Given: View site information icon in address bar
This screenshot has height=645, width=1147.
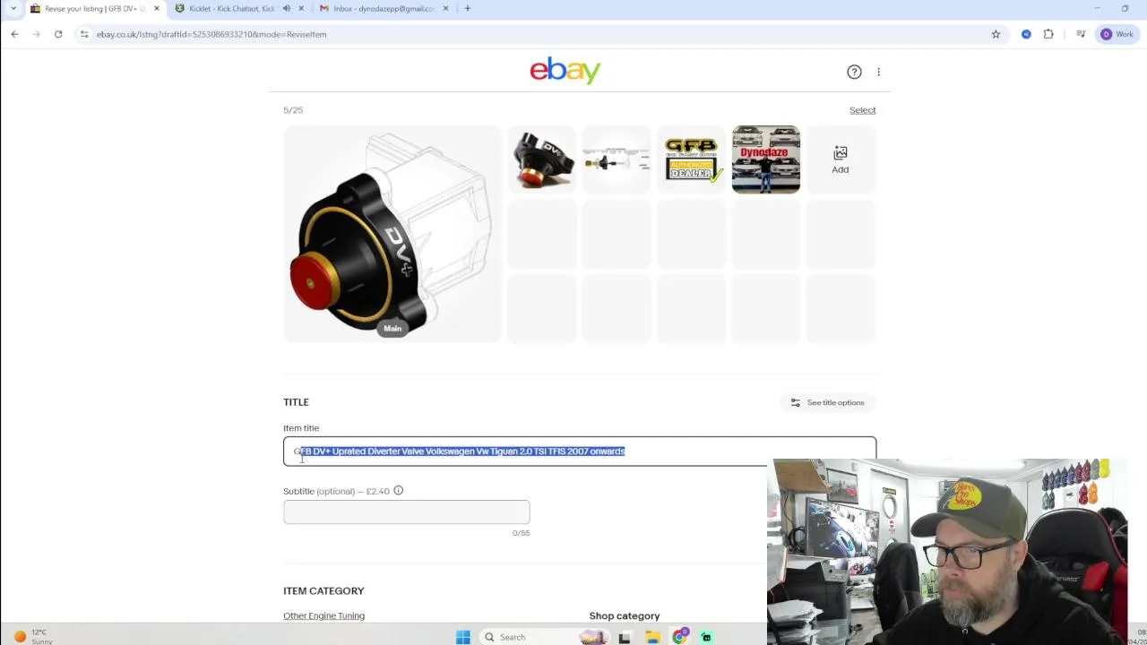Looking at the screenshot, I should coord(83,34).
